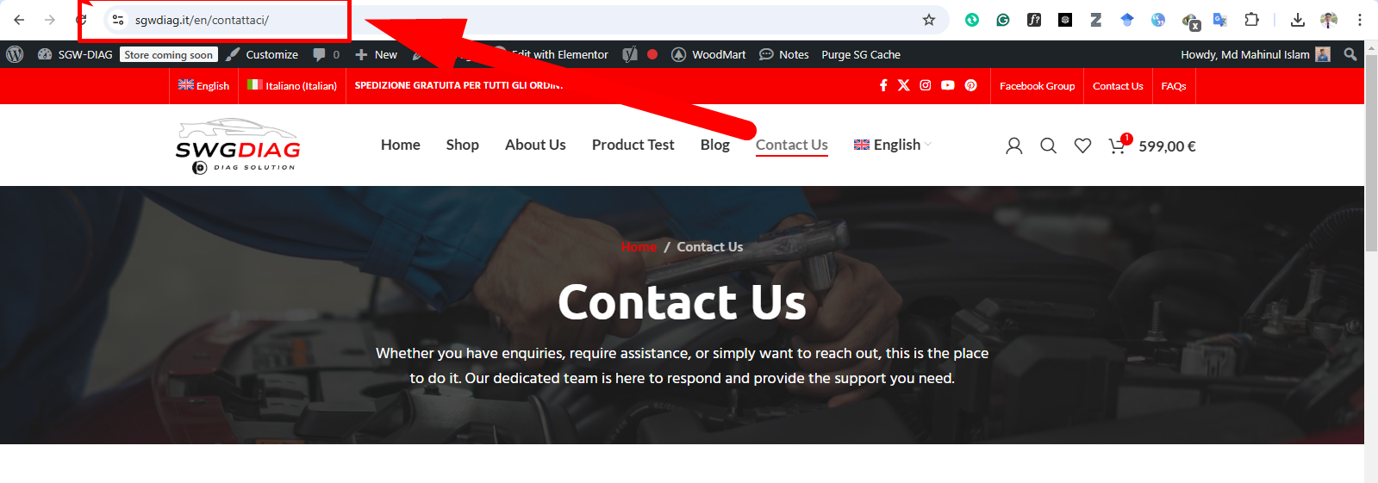
Task: Open the Instagram social icon
Action: click(926, 85)
